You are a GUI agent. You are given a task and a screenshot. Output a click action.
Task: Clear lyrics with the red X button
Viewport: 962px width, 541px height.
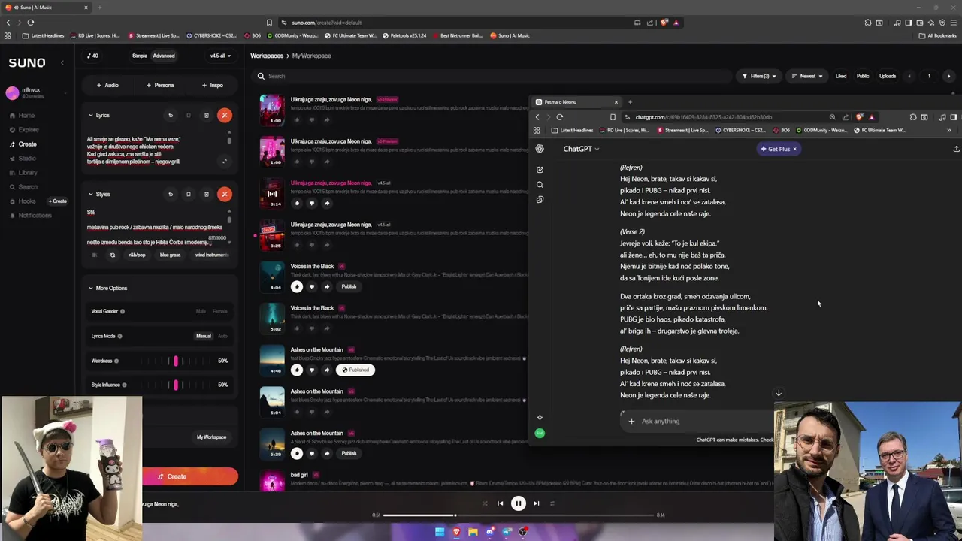pyautogui.click(x=224, y=115)
